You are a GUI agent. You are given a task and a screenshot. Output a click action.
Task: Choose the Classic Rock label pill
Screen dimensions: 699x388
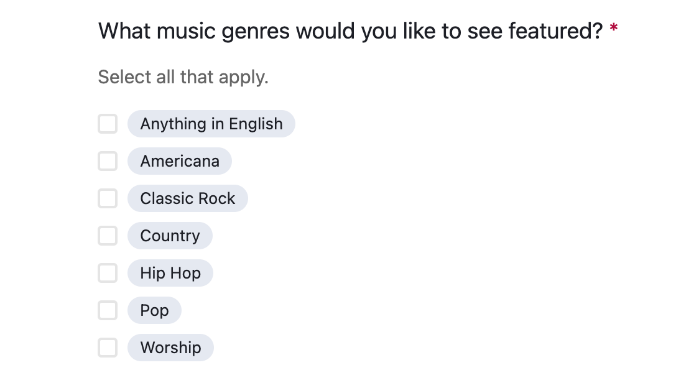[187, 198]
